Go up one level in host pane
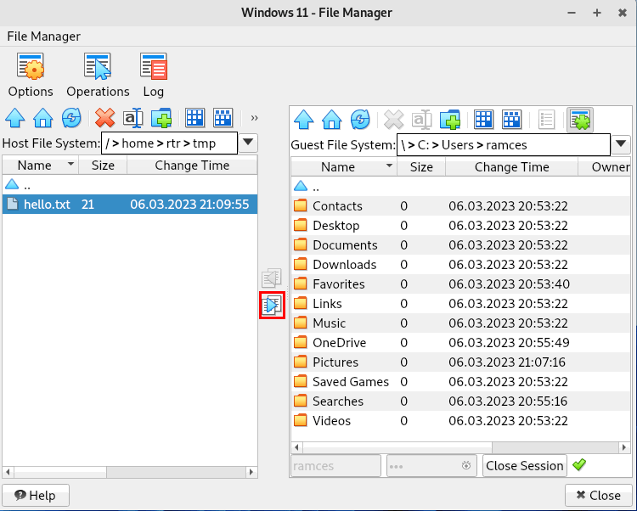Viewport: 637px width, 511px height. pos(15,118)
